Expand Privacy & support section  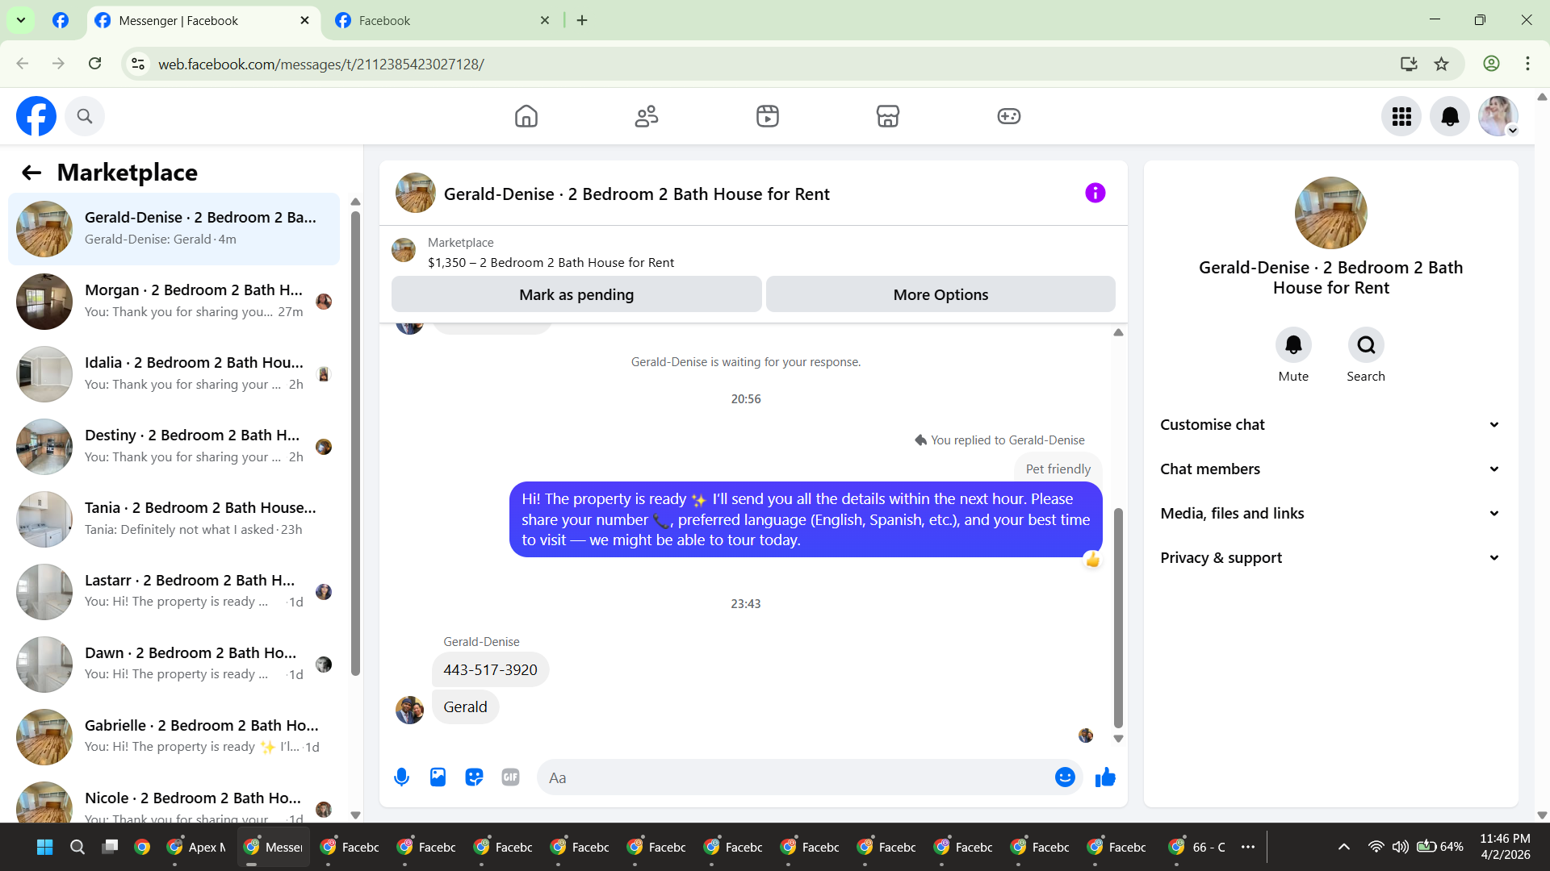(x=1330, y=558)
